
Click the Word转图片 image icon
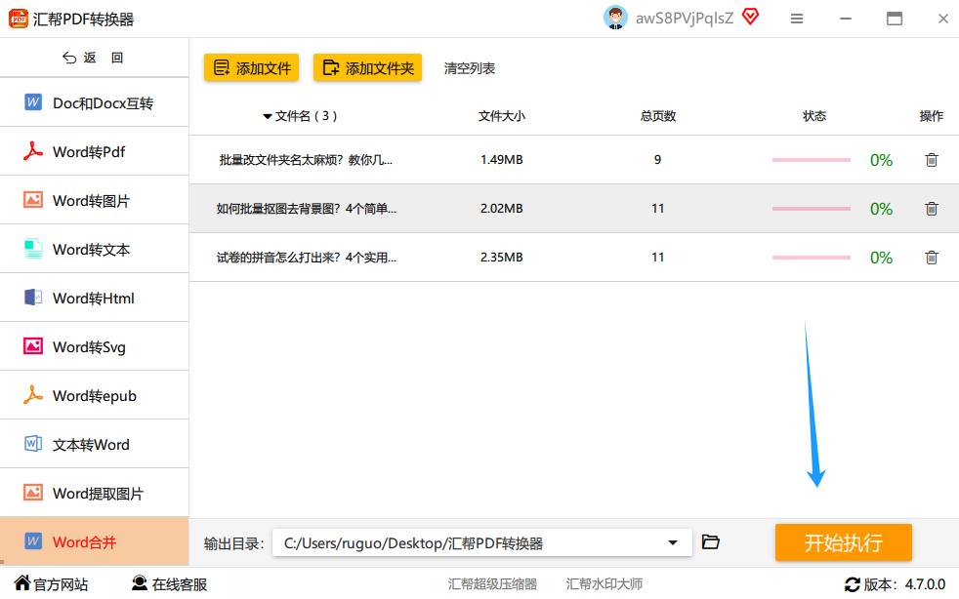(x=33, y=200)
